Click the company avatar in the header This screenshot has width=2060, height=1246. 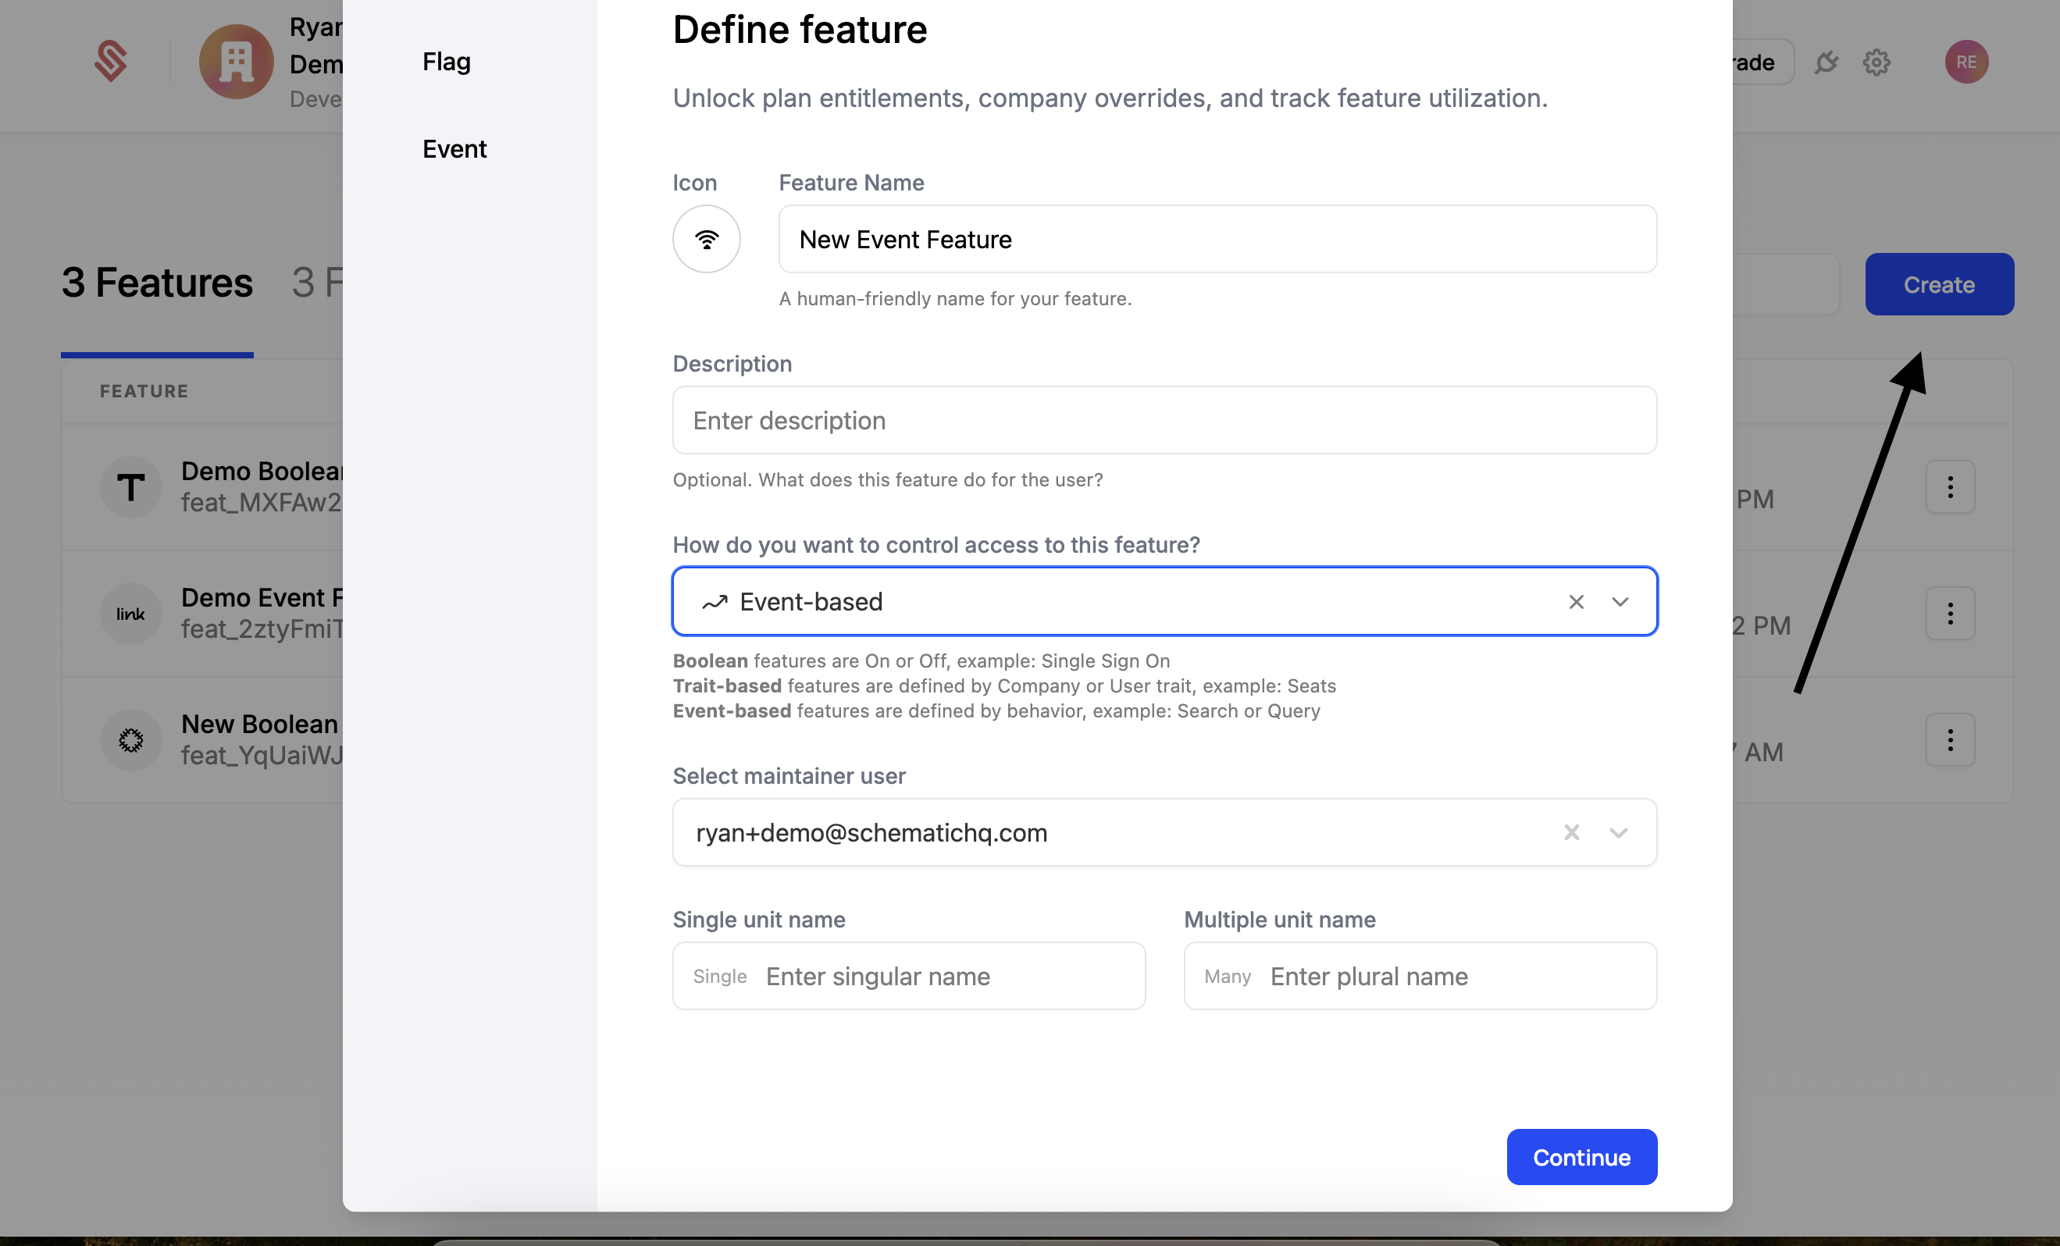point(236,61)
